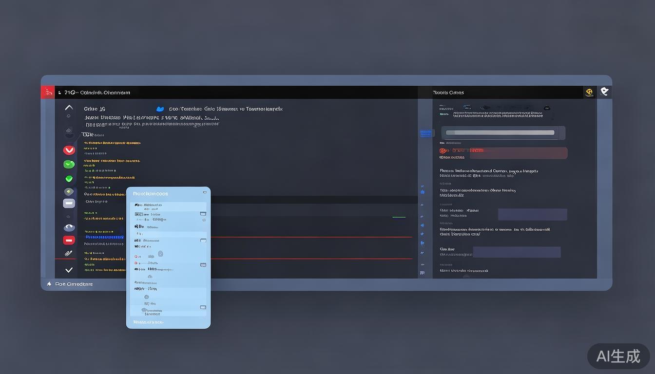Image resolution: width=655 pixels, height=374 pixels.
Task: Click the yellow icon in top-right header
Action: click(589, 92)
